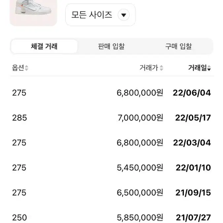Sort by 거래가 column arrow icon
This screenshot has width=223, height=223.
pos(162,68)
